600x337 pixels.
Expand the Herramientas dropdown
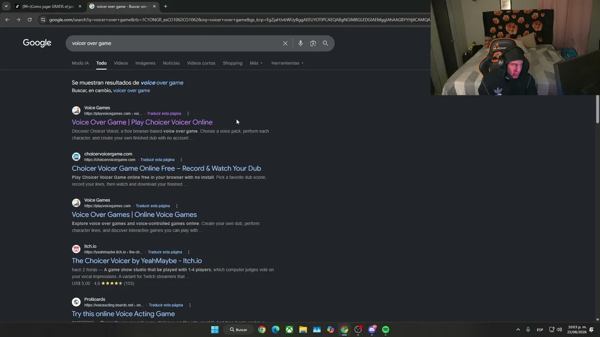click(x=287, y=63)
